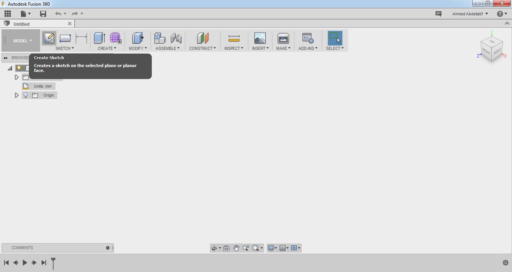512x272 pixels.
Task: Toggle root component visibility light bulb
Action: coord(19,68)
